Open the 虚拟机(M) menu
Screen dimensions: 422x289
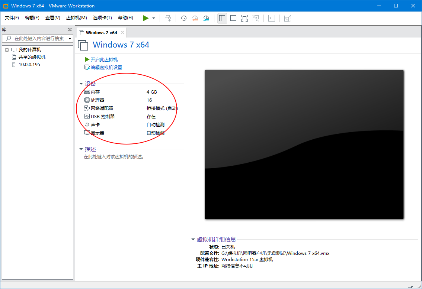click(x=76, y=18)
